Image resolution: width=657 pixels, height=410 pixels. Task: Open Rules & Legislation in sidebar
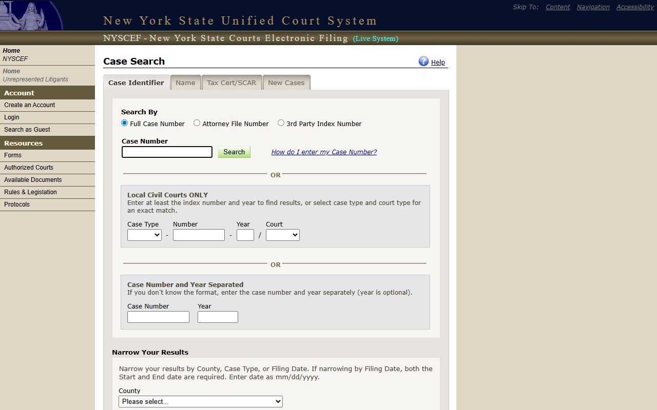[47, 192]
